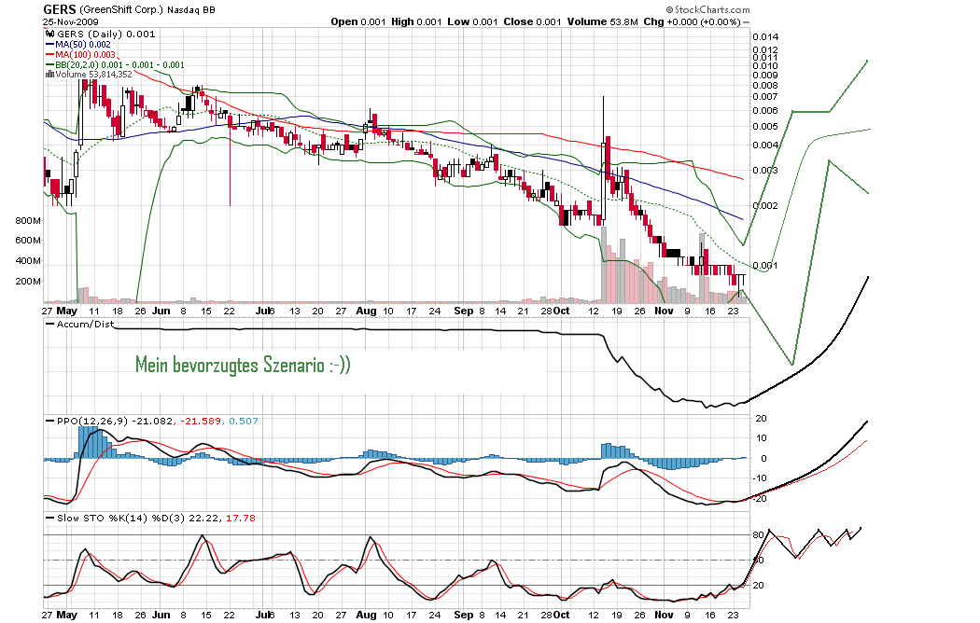Click the Nasdaq BB exchange label

tap(191, 10)
